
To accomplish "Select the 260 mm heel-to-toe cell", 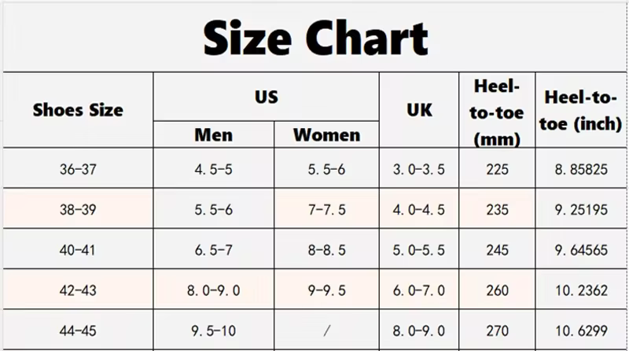I will point(498,290).
